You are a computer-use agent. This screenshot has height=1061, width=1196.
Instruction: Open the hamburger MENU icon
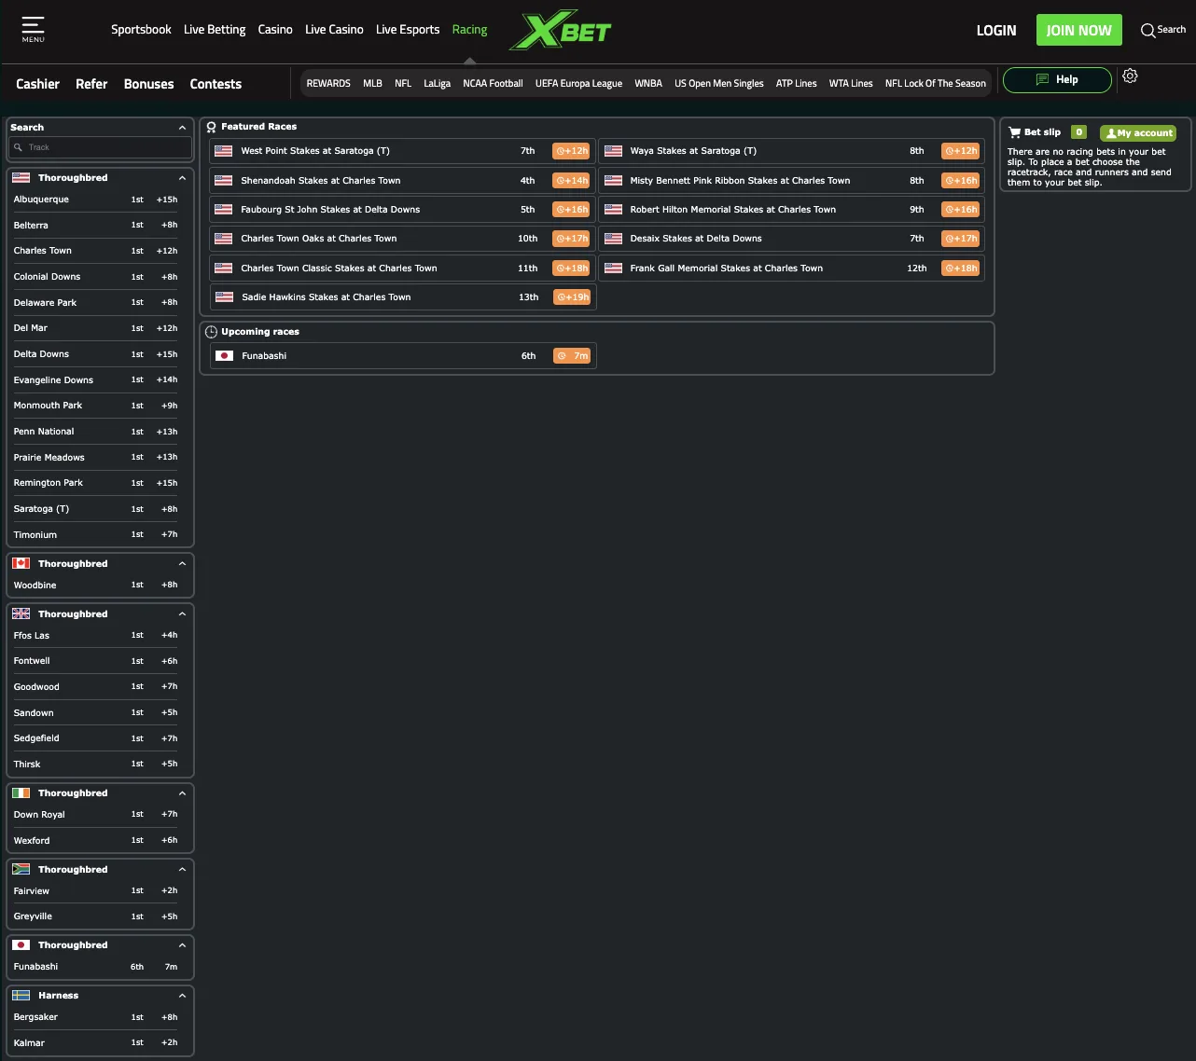tap(33, 29)
